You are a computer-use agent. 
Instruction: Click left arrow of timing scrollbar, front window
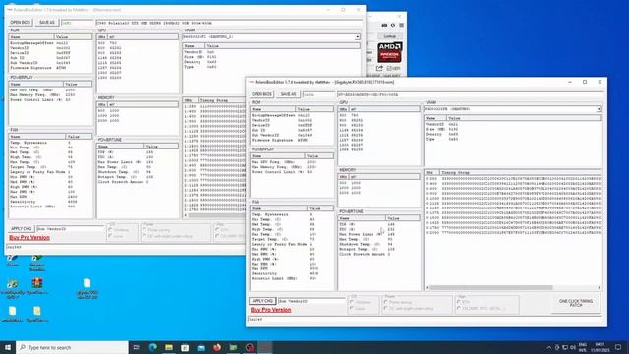pyautogui.click(x=428, y=287)
